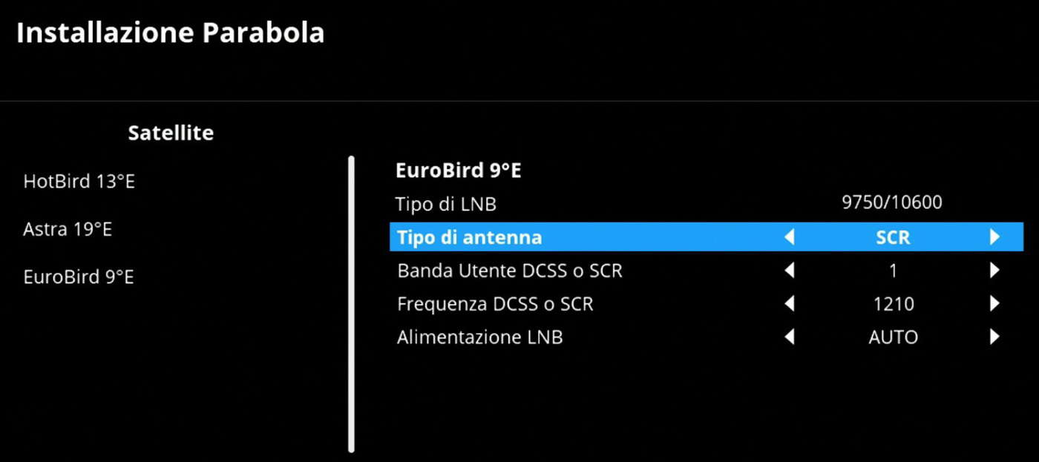Click left arrow for Alimentazione LNB

tap(790, 337)
